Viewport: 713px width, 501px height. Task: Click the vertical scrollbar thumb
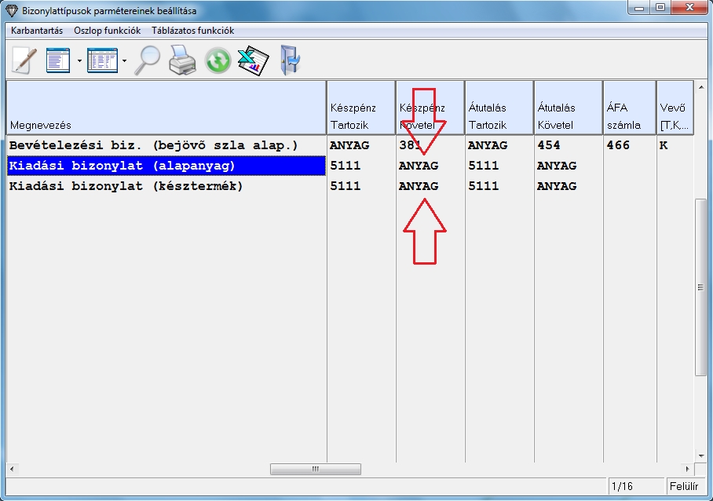(x=700, y=287)
